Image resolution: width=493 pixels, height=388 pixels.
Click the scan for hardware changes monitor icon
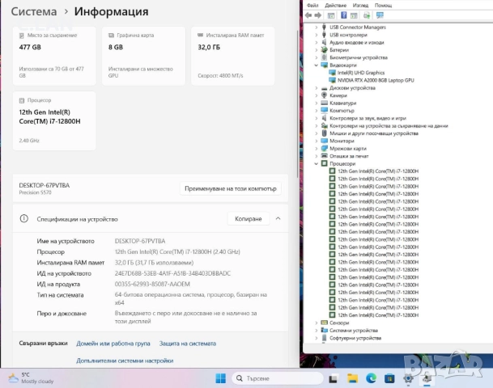coord(380,15)
